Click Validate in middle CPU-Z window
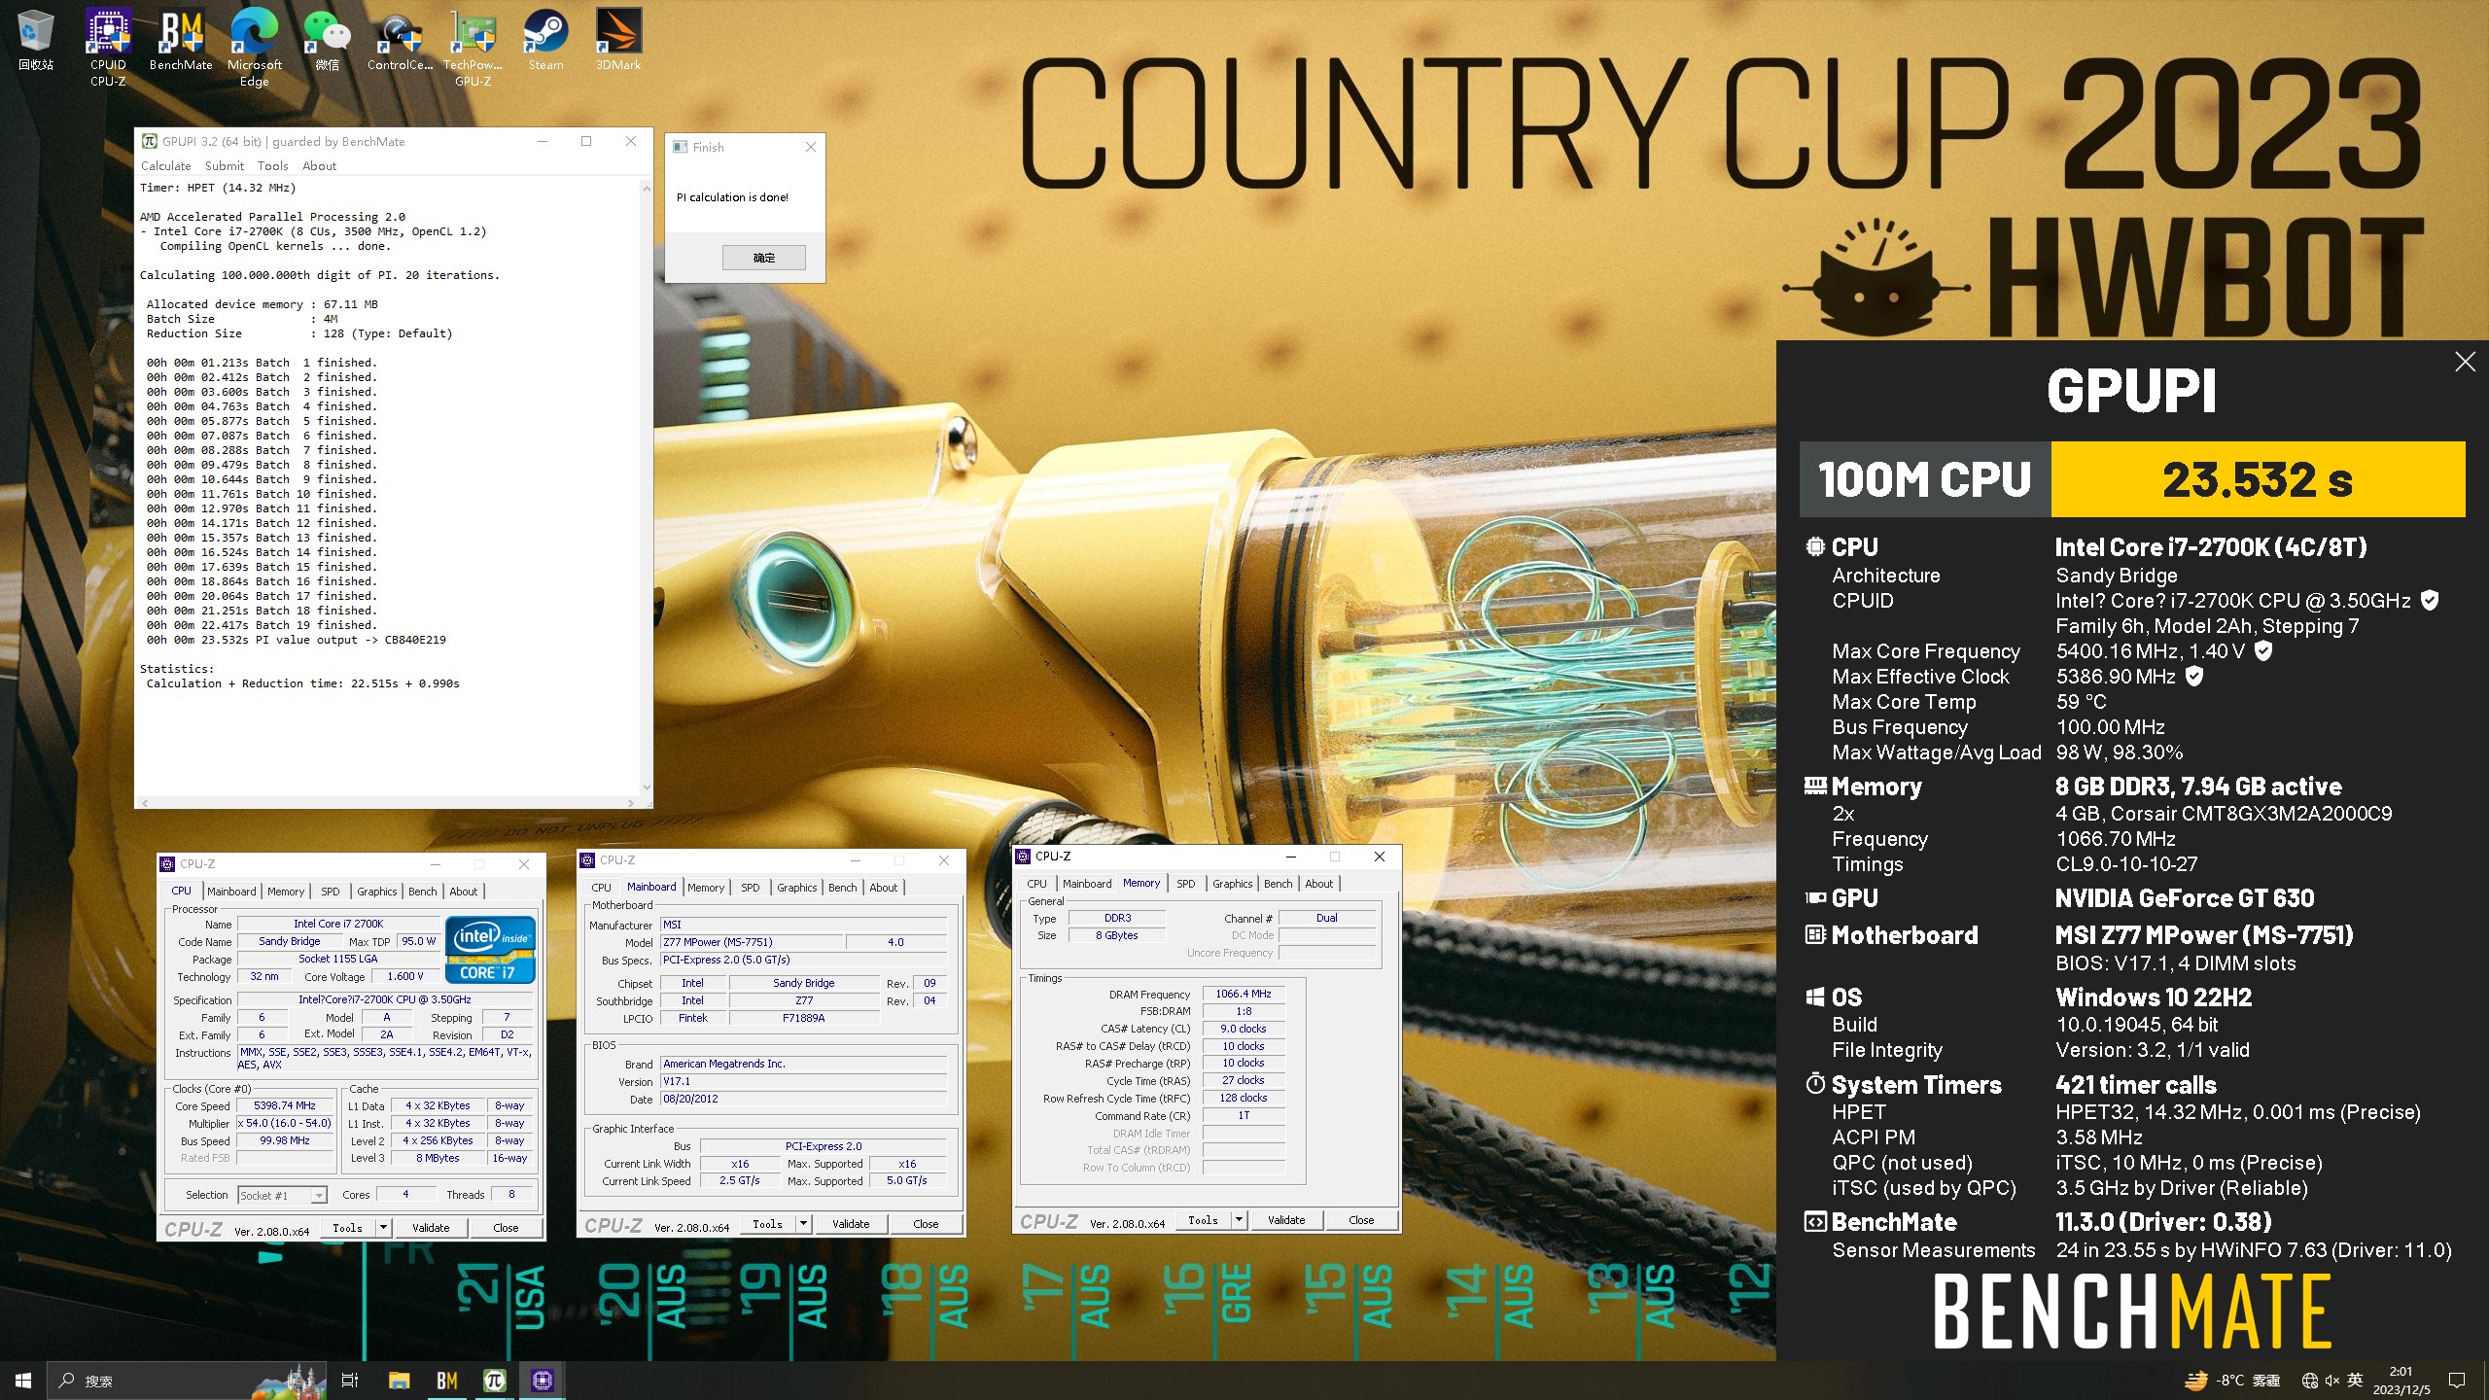Viewport: 2489px width, 1400px height. click(x=851, y=1224)
